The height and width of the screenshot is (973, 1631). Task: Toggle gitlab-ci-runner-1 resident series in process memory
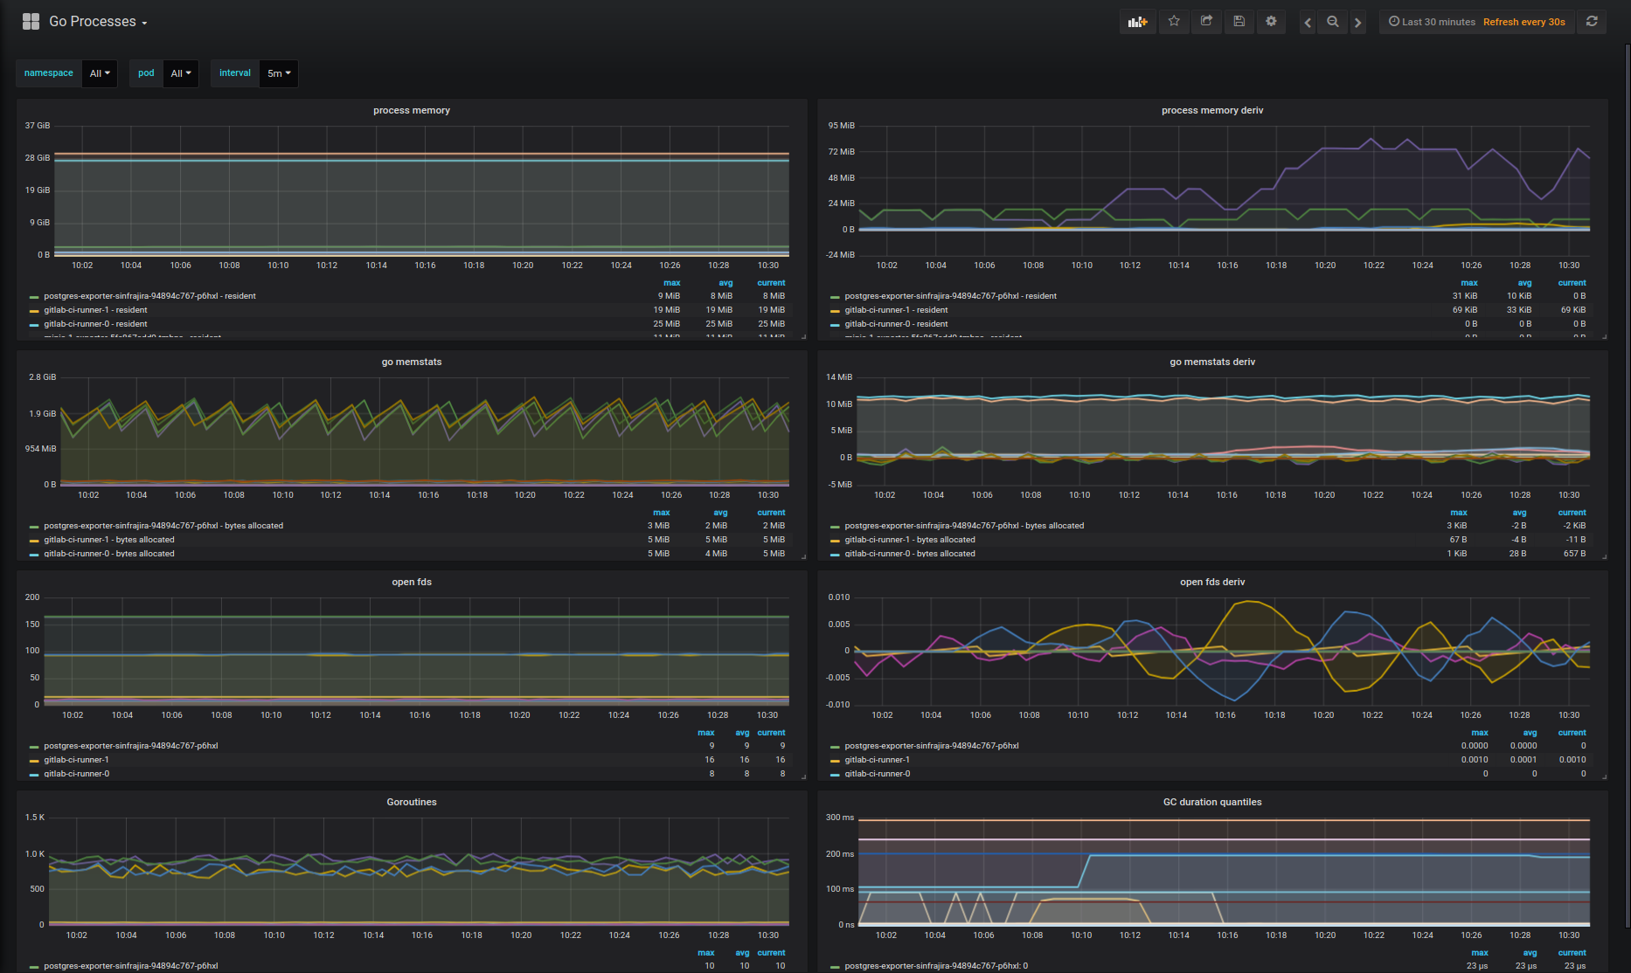95,310
